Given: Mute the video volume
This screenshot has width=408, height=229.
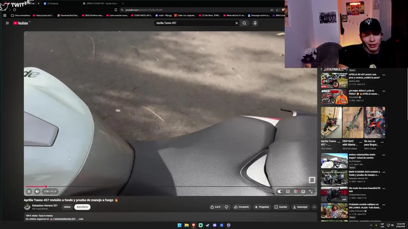Looking at the screenshot, I should [x=37, y=191].
